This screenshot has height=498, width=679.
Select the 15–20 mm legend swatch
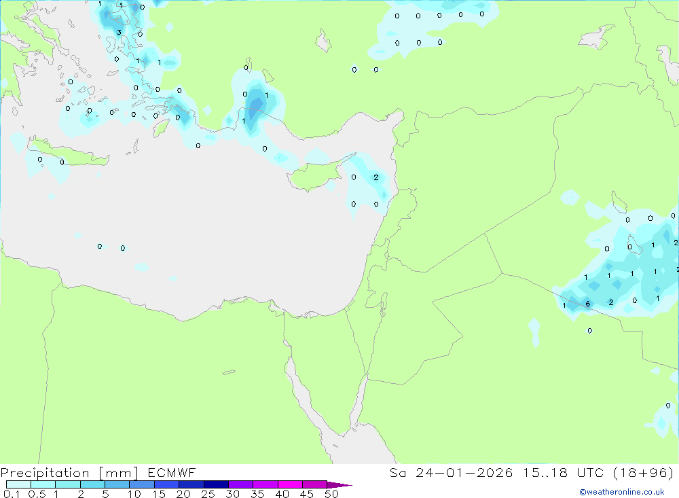pos(167,484)
